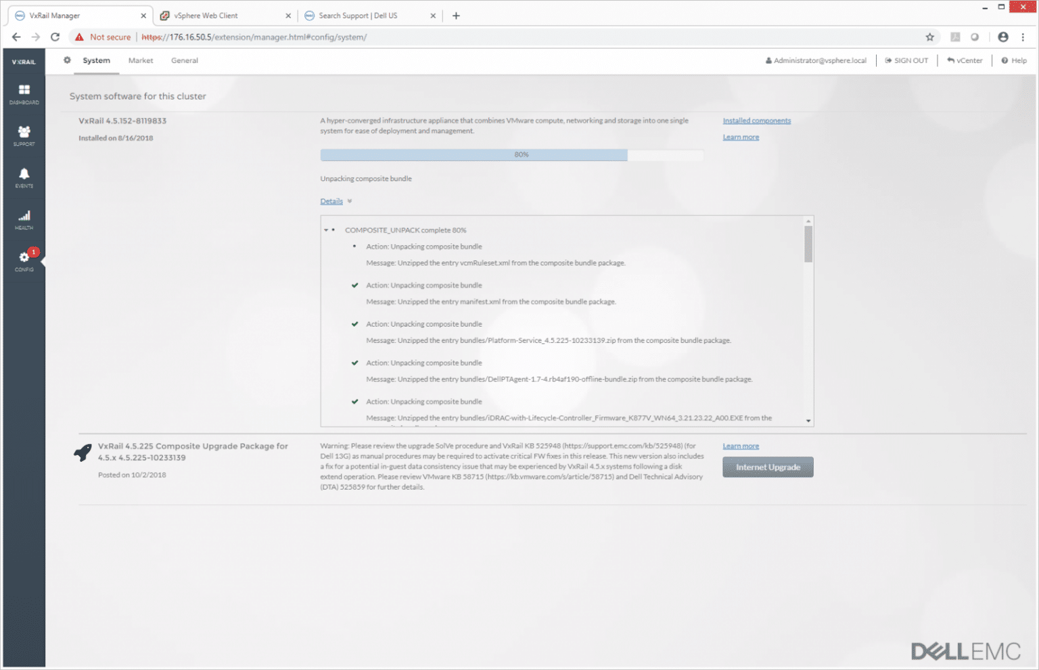
Task: Switch to the System tab
Action: click(x=96, y=60)
